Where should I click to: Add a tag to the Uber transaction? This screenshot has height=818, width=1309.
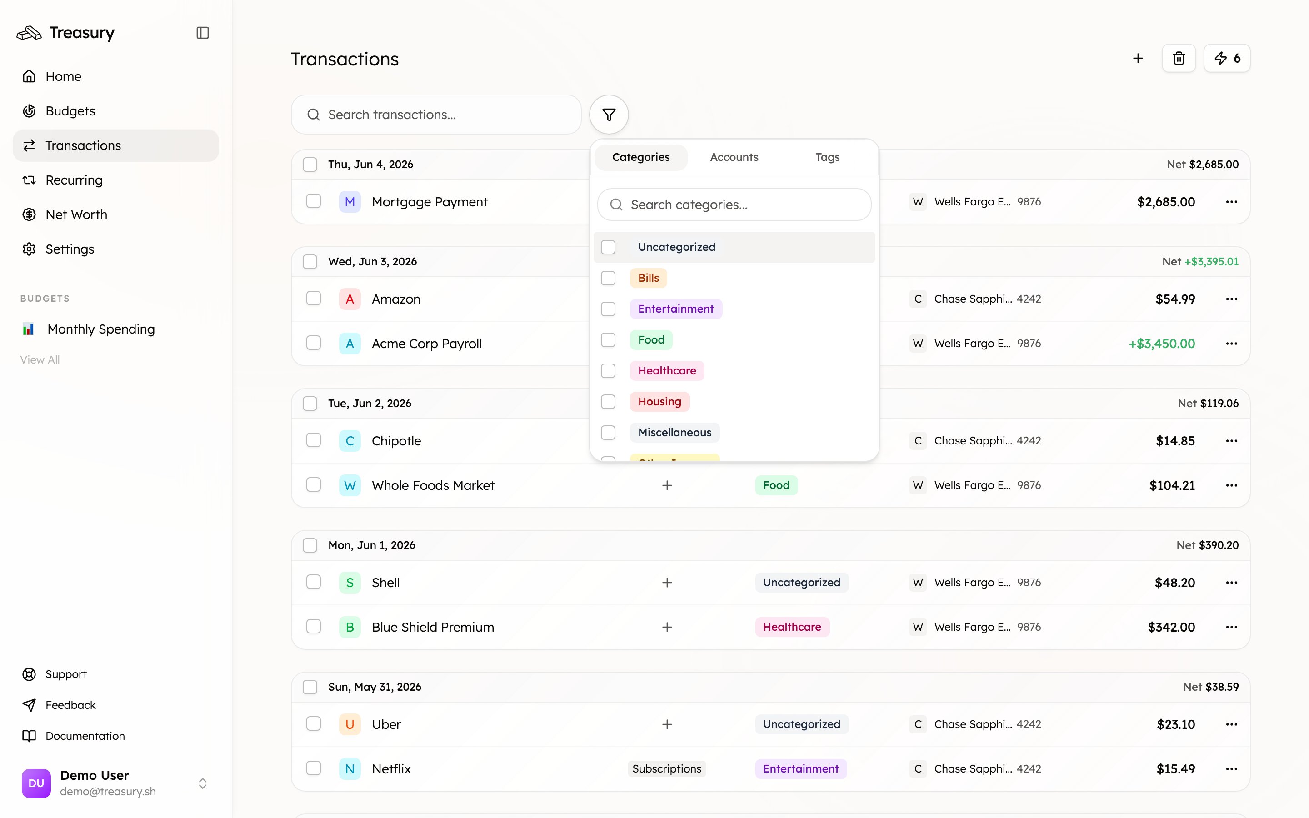[667, 724]
